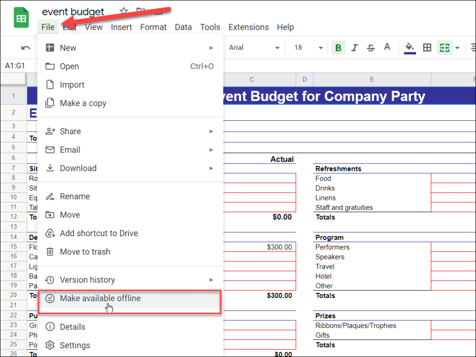Viewport: 476px width, 357px height.
Task: Select the bold $300.00 total in row 20
Action: coord(259,295)
